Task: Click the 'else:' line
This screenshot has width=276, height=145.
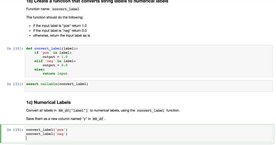Action: (x=39, y=69)
